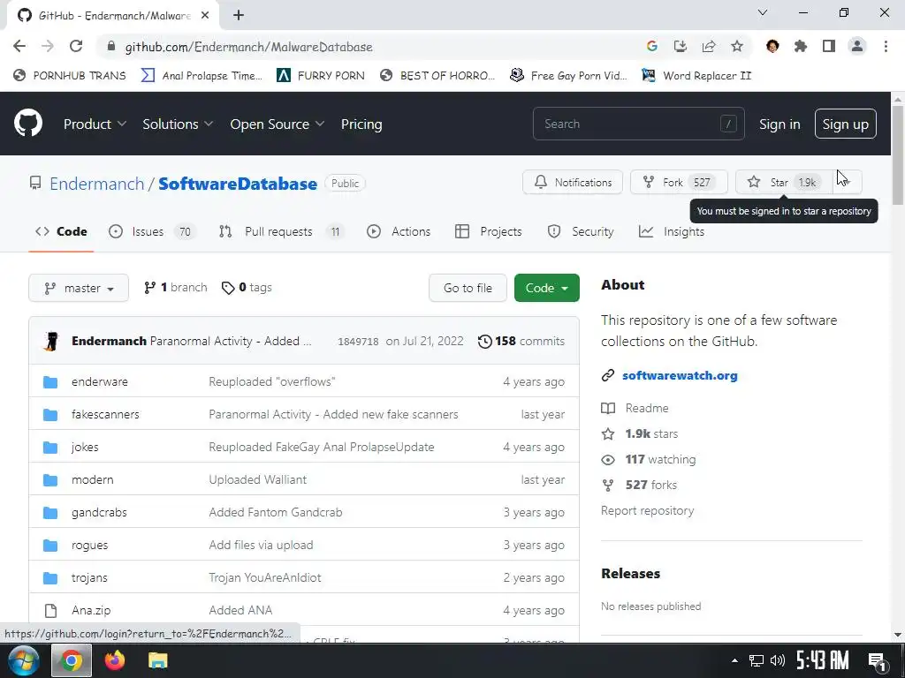Open the trojans folder
The width and height of the screenshot is (905, 678).
(89, 577)
